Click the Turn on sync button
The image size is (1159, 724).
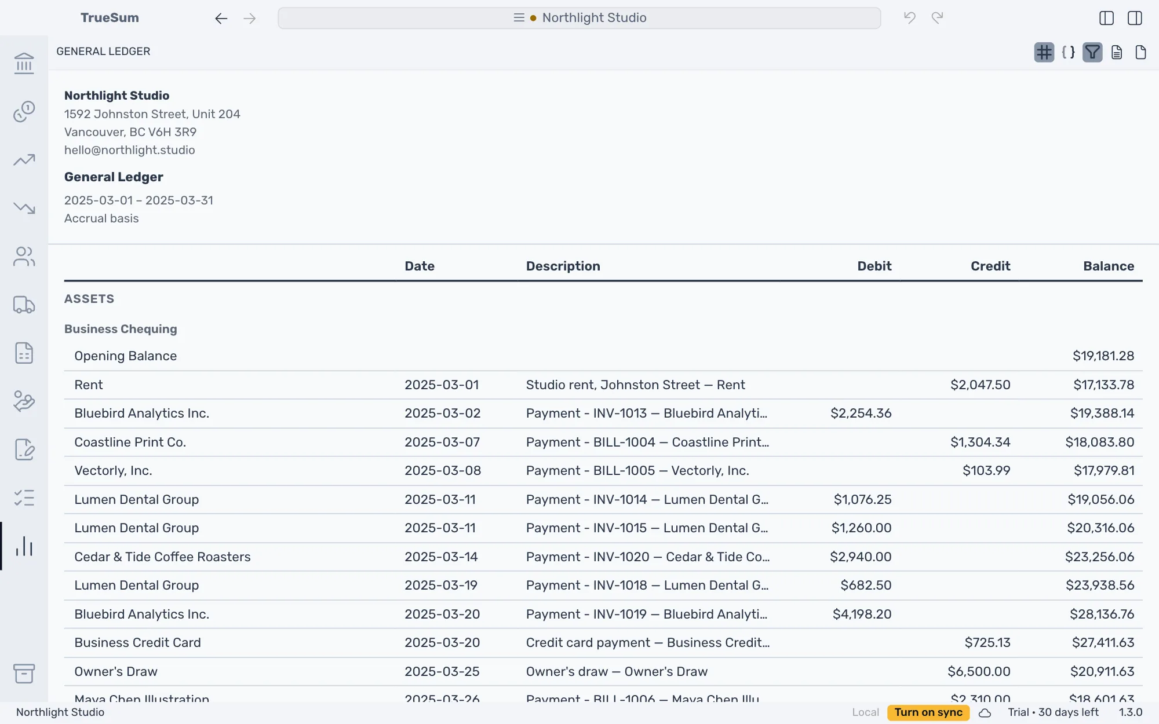point(928,712)
